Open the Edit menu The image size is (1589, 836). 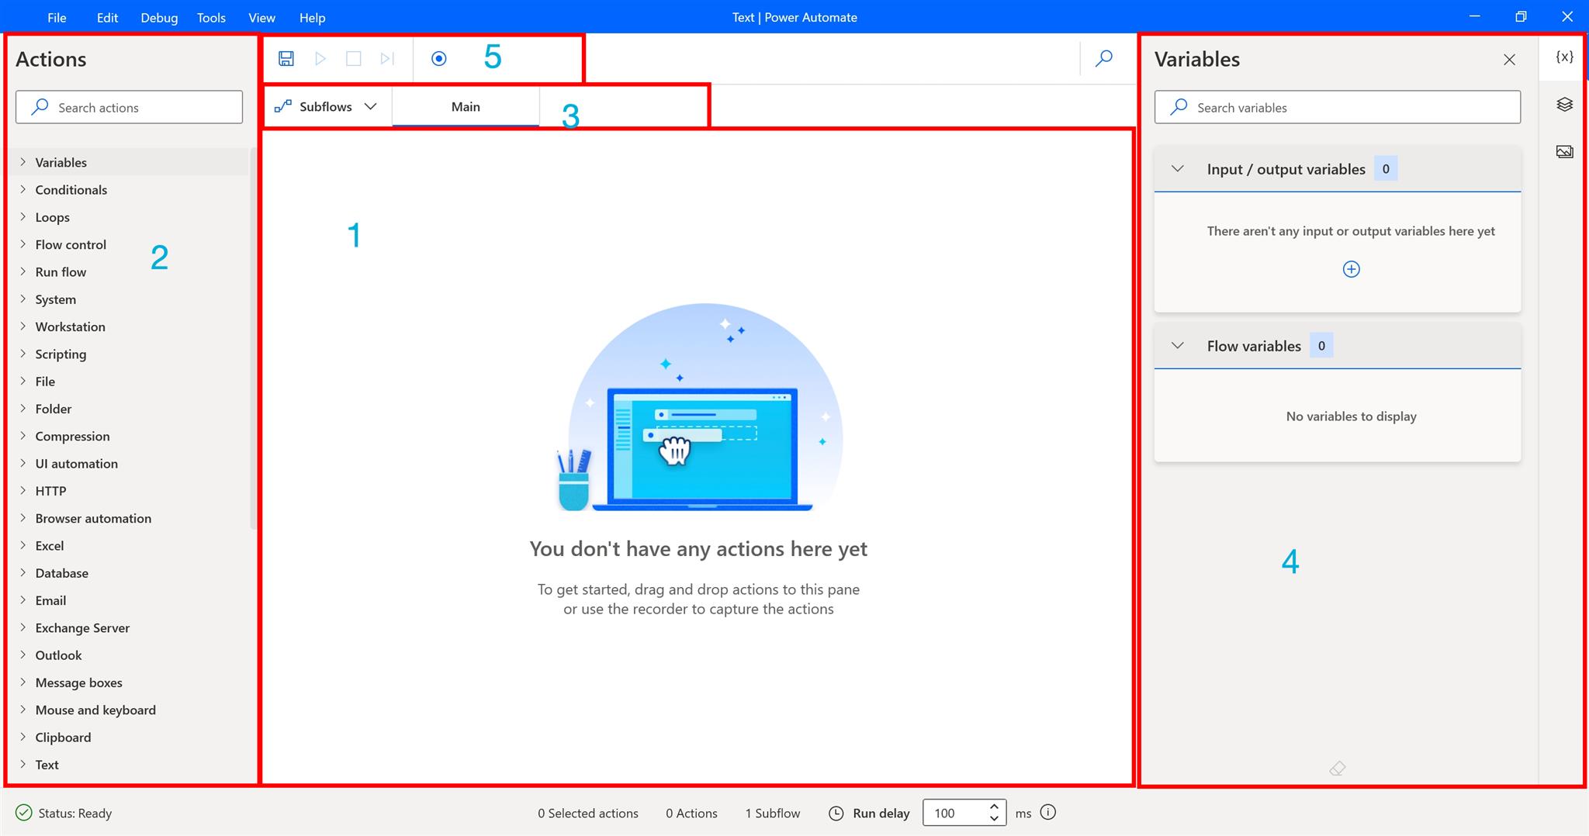coord(107,17)
